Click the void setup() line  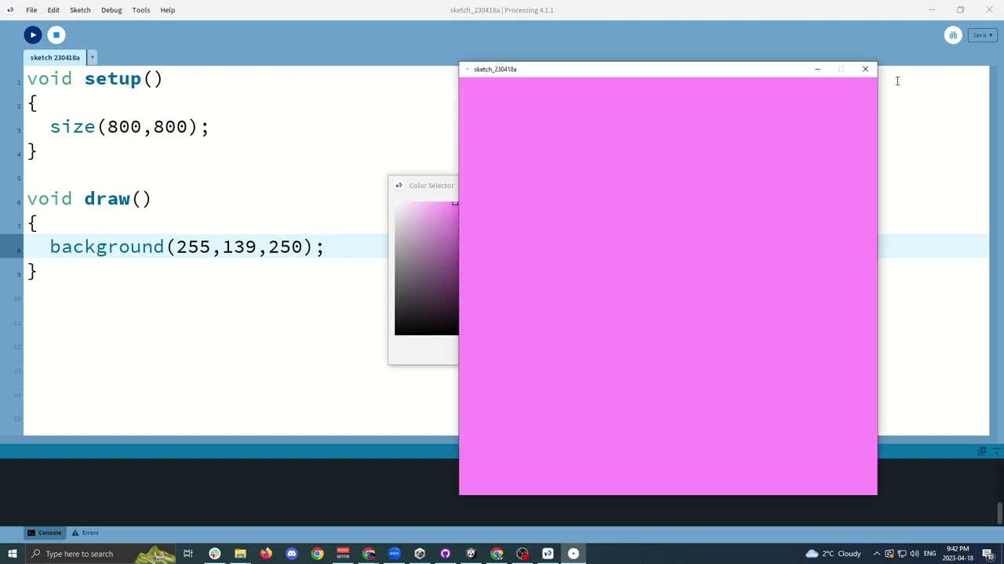coord(95,79)
